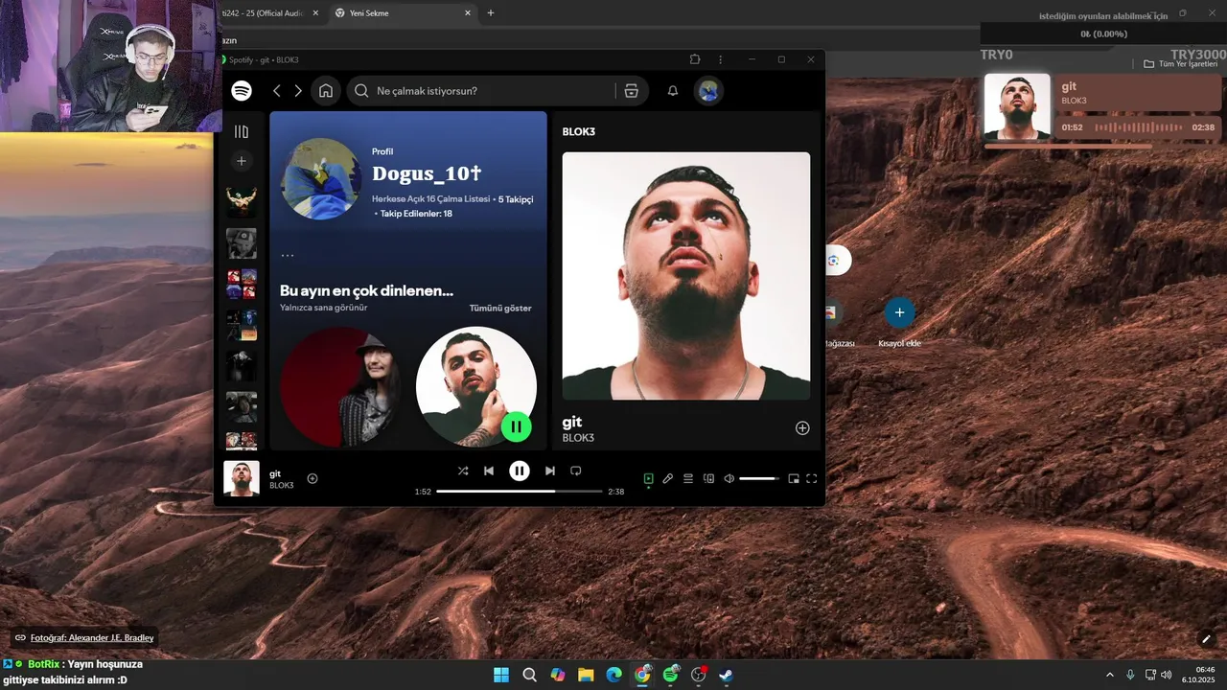This screenshot has width=1227, height=690.
Task: Go forward with the right arrow in Spotify
Action: (x=298, y=91)
